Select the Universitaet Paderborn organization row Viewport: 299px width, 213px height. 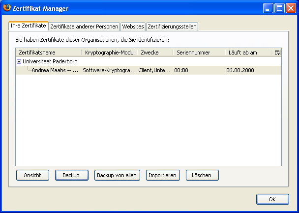click(51, 62)
